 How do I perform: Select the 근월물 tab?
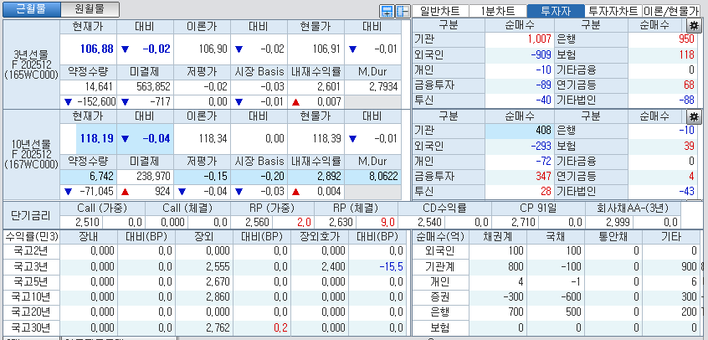coord(31,9)
